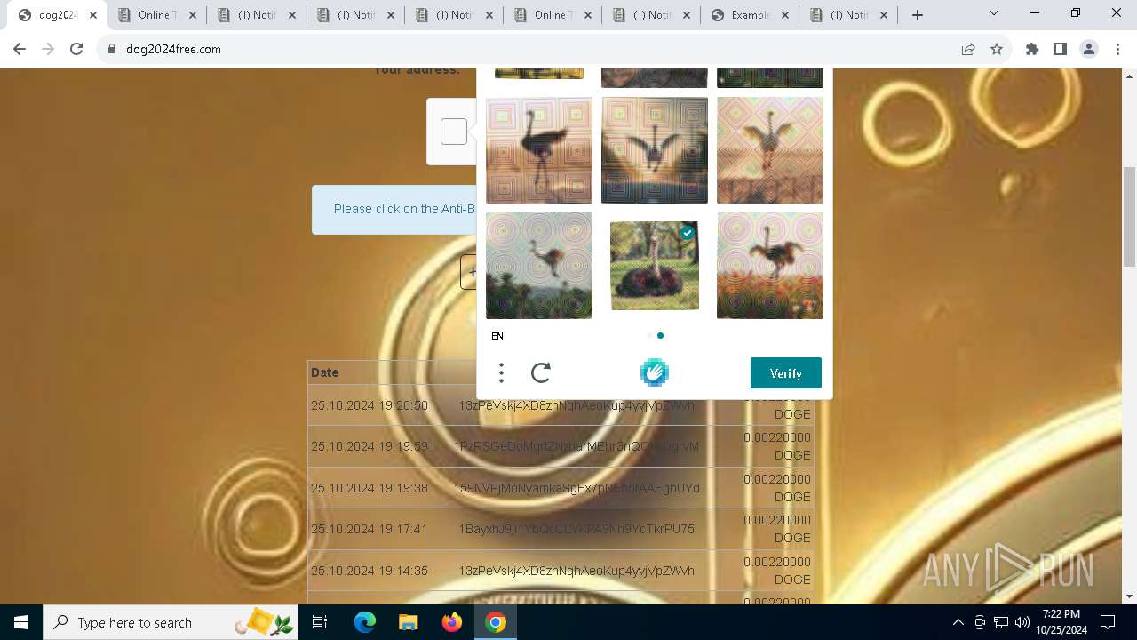Click the Date column header

click(325, 372)
